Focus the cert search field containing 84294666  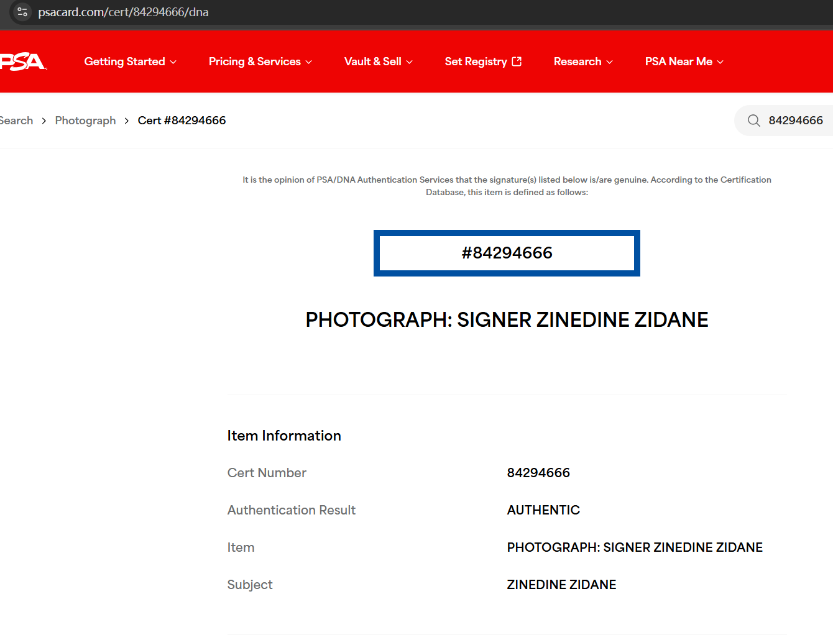(x=795, y=121)
